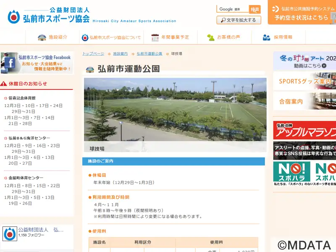Click the Hirosaki Sports Association logo
This screenshot has height=252, width=336.
coord(49,15)
